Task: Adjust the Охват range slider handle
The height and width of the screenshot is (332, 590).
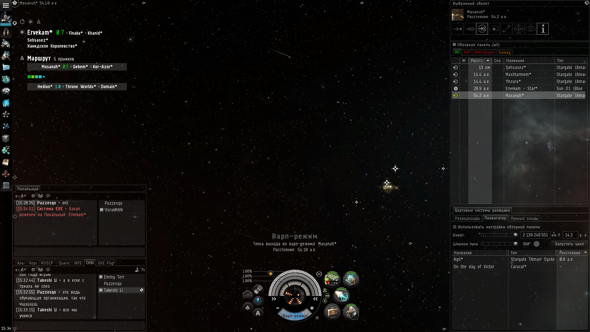Action: point(516,235)
